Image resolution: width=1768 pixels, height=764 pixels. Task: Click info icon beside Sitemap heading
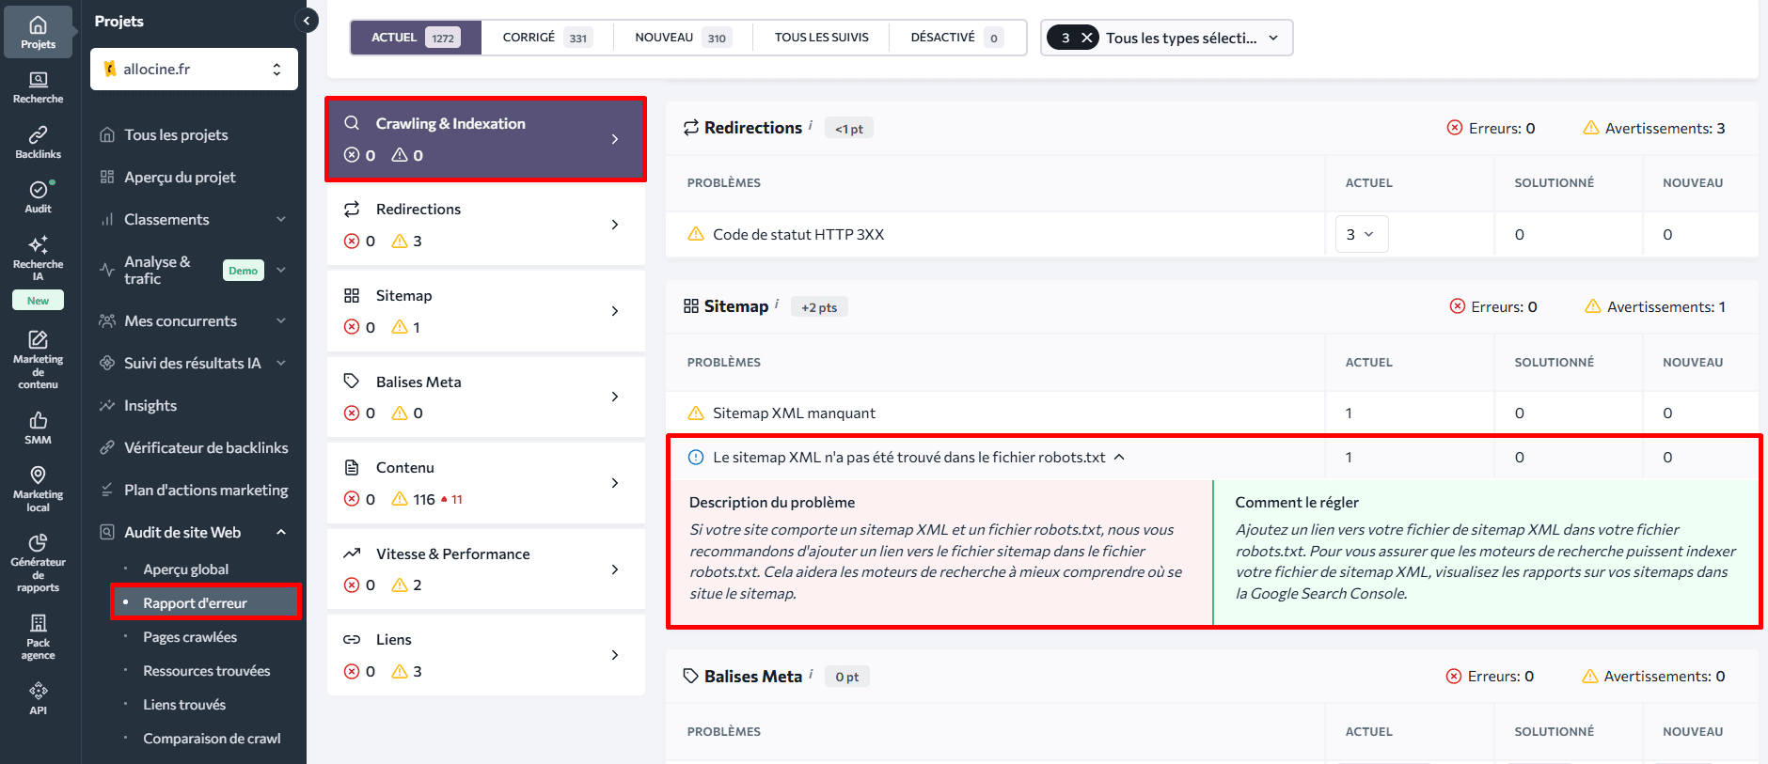[777, 303]
